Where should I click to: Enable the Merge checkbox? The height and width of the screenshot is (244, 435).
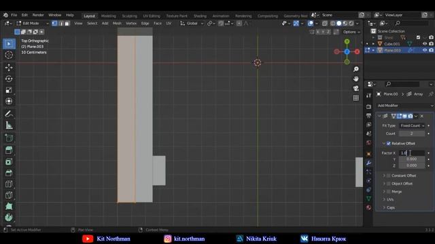(389, 191)
